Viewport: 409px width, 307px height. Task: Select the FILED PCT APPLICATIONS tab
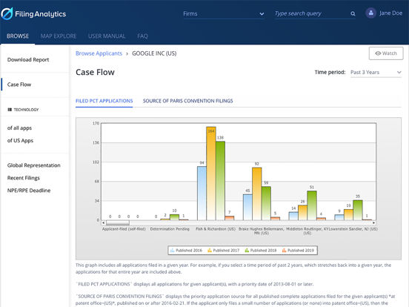[104, 101]
